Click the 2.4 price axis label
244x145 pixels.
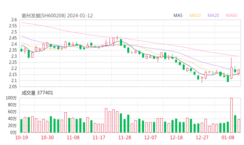(x=14, y=44)
